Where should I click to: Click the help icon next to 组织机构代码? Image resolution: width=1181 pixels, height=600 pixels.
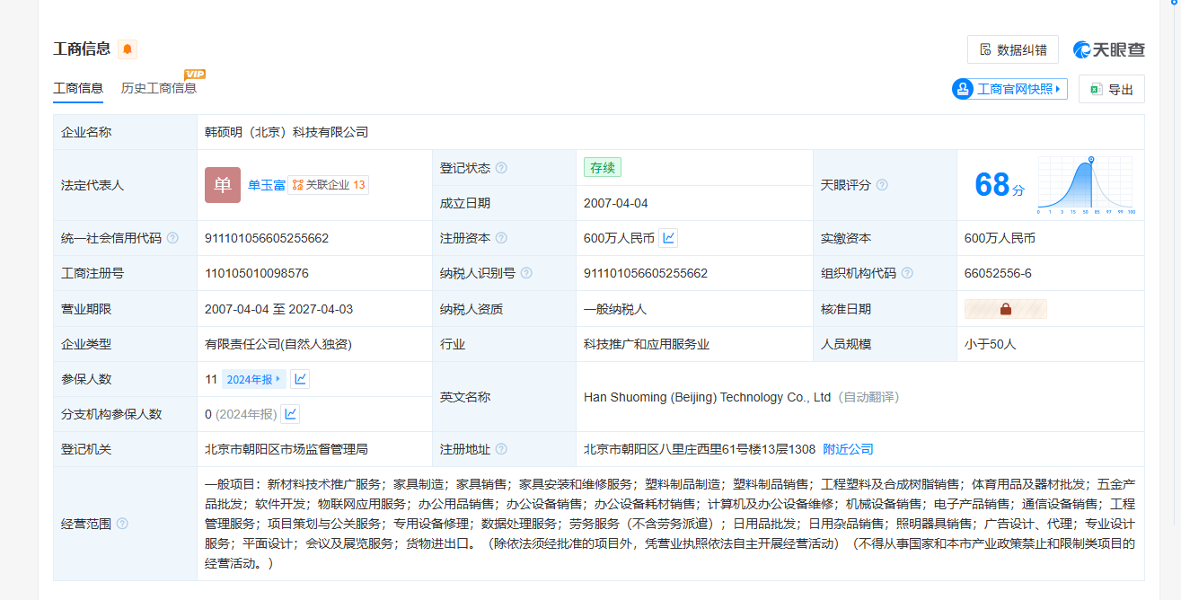[x=907, y=273]
